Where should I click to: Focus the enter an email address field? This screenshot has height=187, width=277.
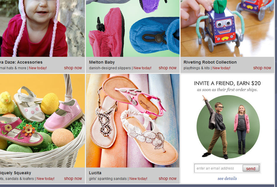[218, 168]
